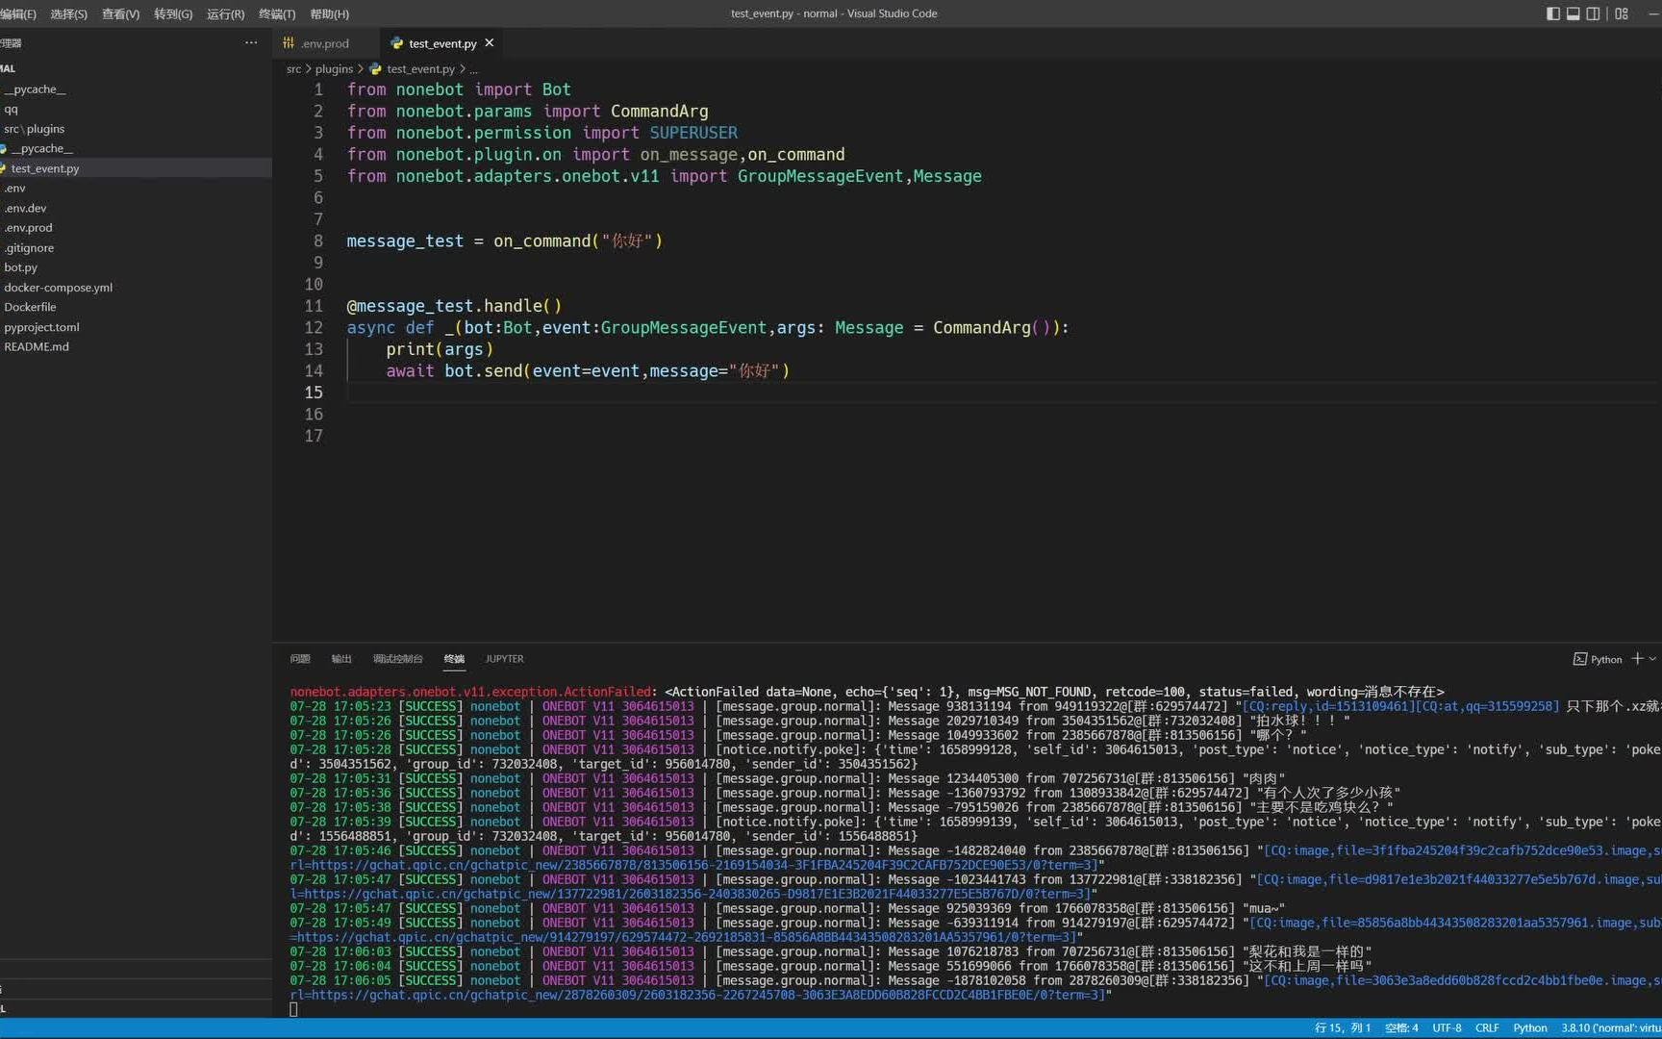Select the test_event.py editor tab
1662x1039 pixels.
click(x=442, y=43)
